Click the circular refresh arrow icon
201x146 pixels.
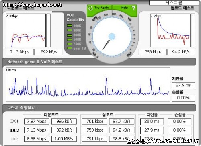coord(90,8)
